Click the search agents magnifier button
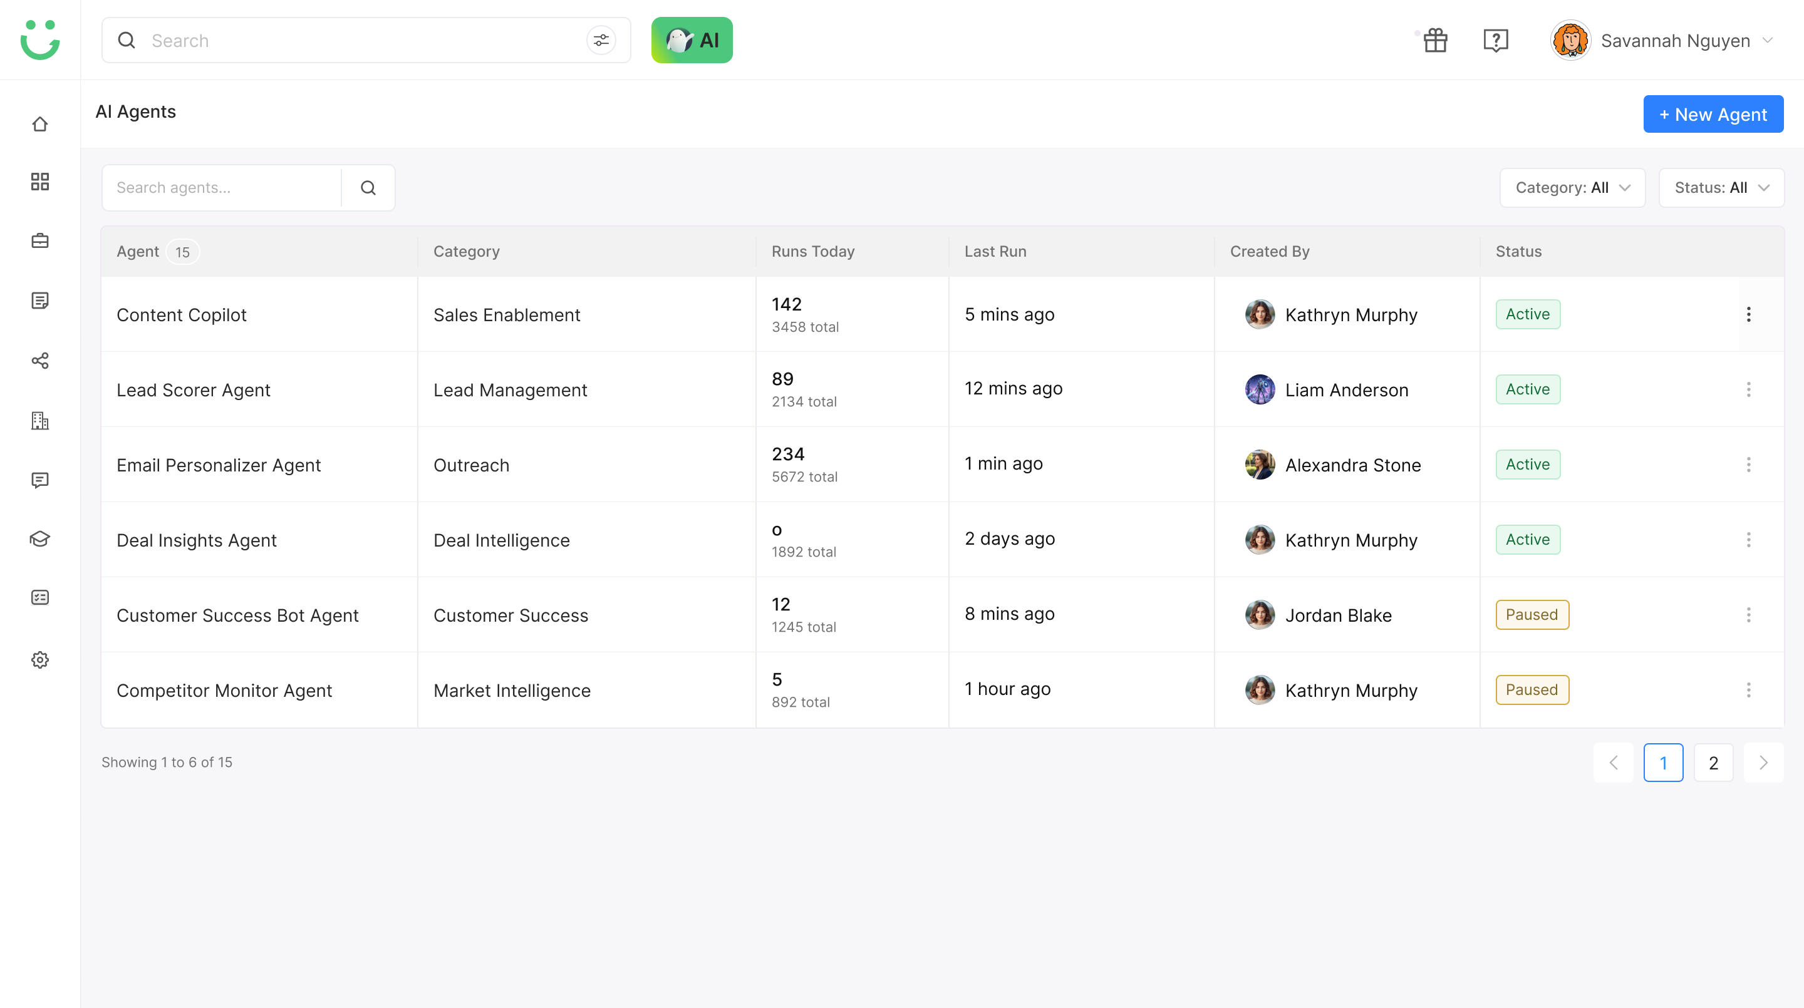 pyautogui.click(x=368, y=188)
